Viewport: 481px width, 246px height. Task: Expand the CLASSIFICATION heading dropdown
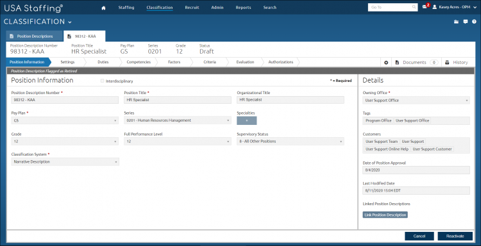(x=70, y=22)
